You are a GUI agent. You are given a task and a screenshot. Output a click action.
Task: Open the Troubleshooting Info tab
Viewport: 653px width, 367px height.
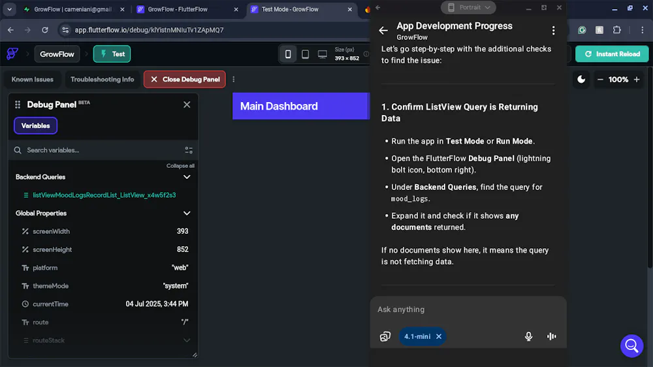[x=102, y=80]
